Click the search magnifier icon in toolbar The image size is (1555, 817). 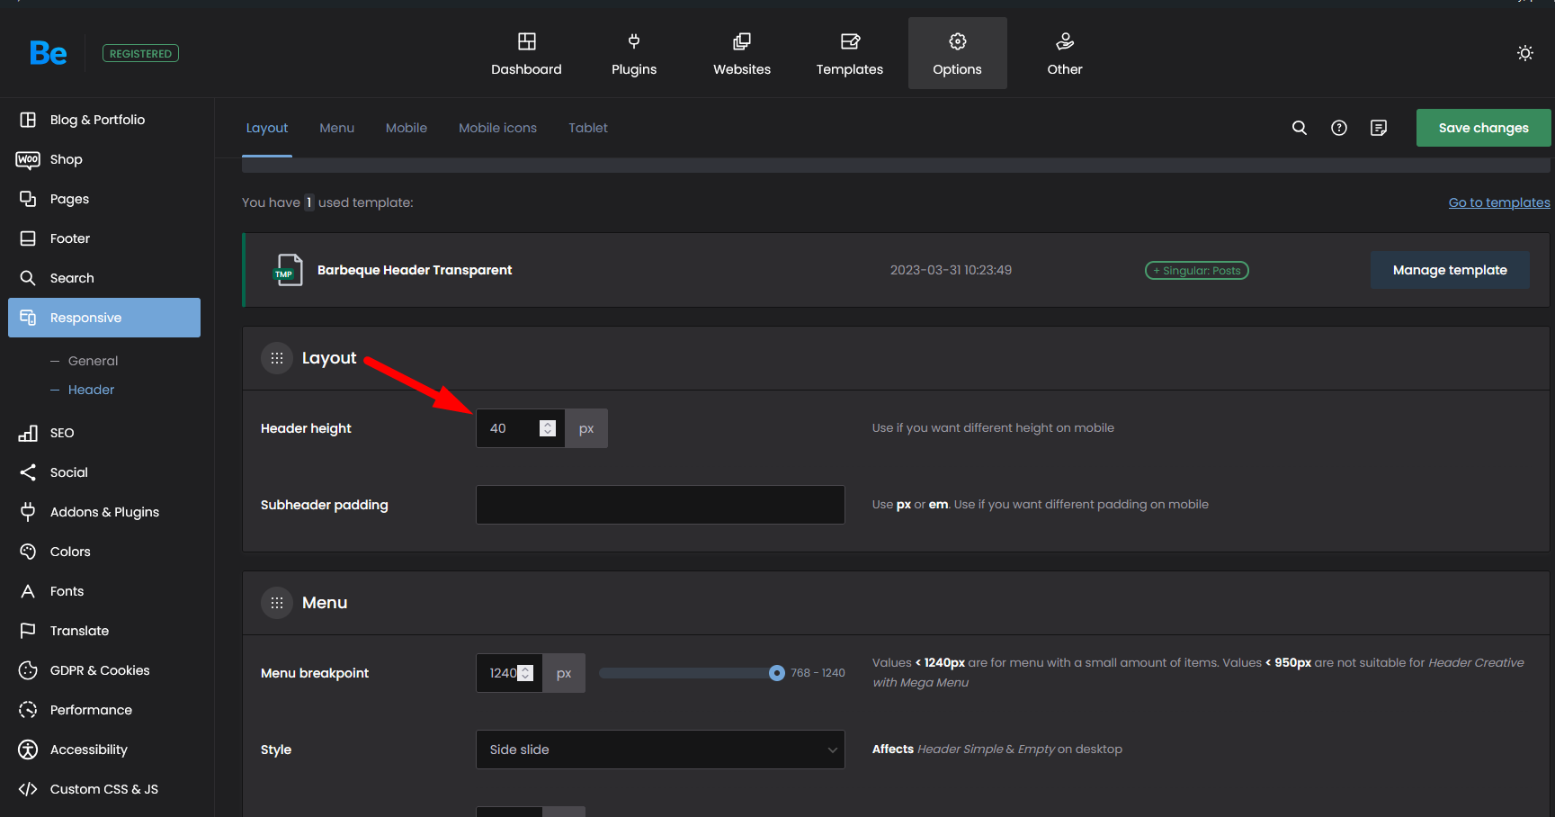click(1300, 128)
